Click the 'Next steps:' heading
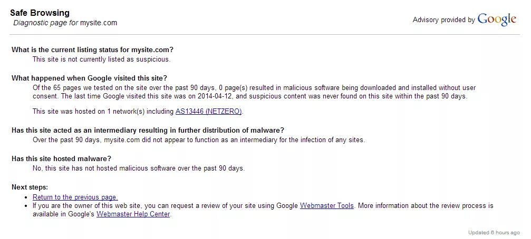Image resolution: width=531 pixels, height=239 pixels. 30,187
